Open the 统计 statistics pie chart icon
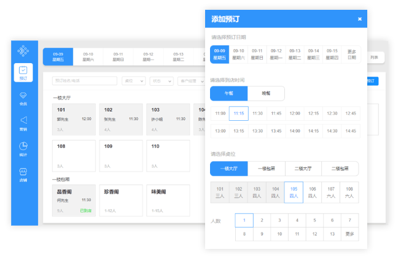The image size is (409, 260). [23, 148]
